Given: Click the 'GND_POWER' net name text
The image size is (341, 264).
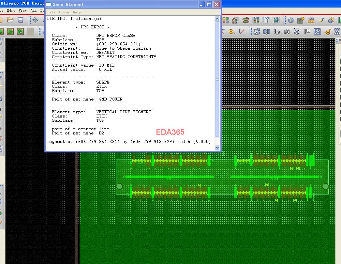Looking at the screenshot, I should click(x=111, y=99).
